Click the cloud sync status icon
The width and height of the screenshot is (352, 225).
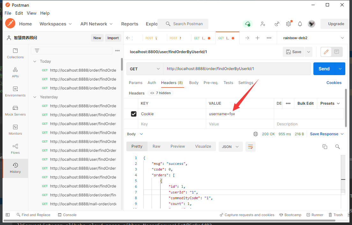pyautogui.click(x=248, y=24)
